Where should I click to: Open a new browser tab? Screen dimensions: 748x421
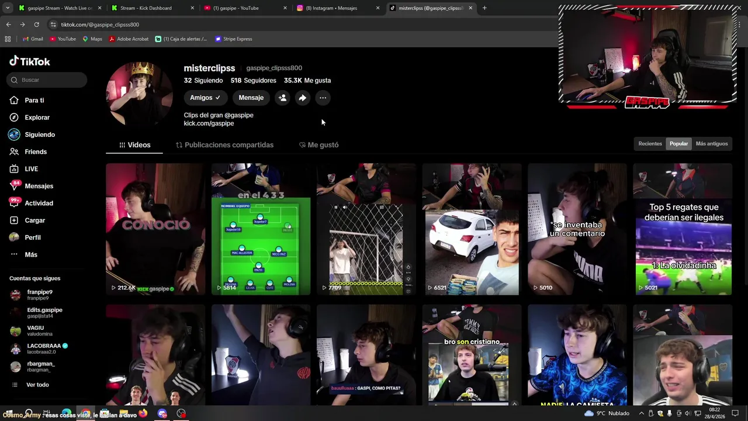pyautogui.click(x=484, y=8)
